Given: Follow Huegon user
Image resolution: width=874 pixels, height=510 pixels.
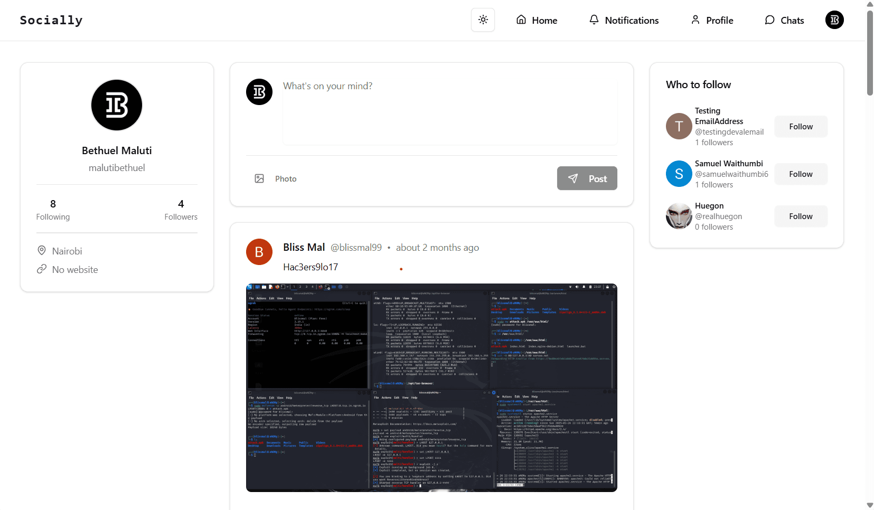Looking at the screenshot, I should pos(801,216).
